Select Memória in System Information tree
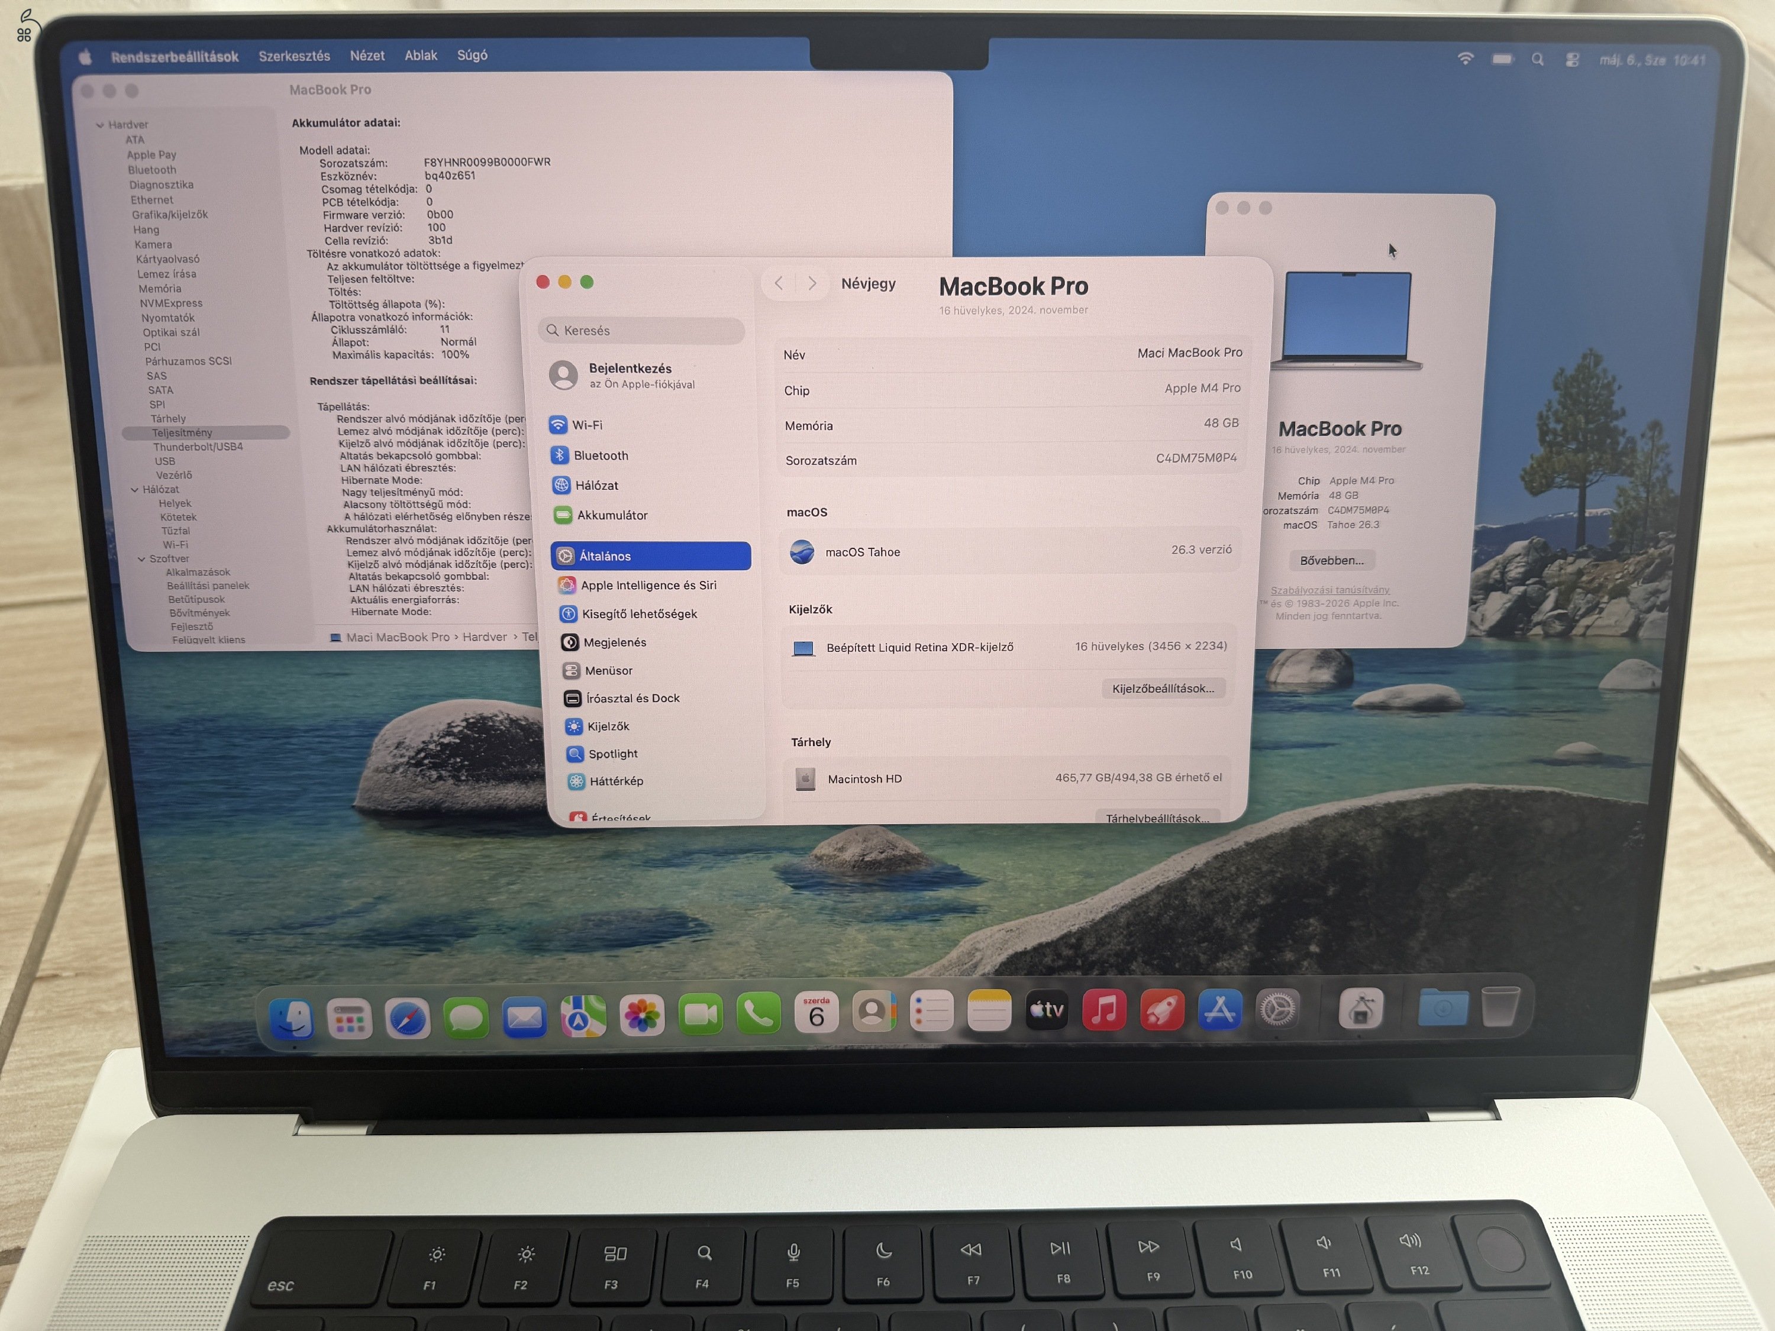 [160, 289]
